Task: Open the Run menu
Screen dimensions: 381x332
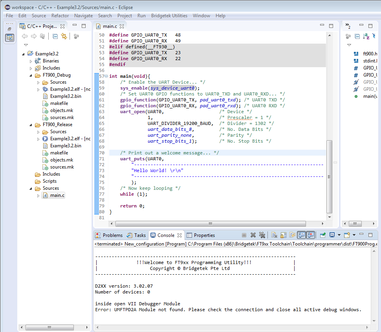Action: pos(141,16)
